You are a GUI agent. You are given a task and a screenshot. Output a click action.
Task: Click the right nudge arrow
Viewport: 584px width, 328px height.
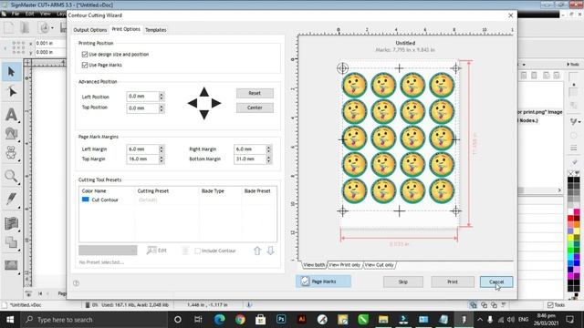[x=216, y=103]
